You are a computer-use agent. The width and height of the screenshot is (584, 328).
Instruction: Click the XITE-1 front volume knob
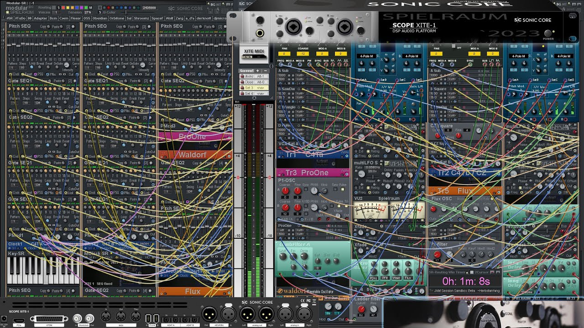(260, 20)
